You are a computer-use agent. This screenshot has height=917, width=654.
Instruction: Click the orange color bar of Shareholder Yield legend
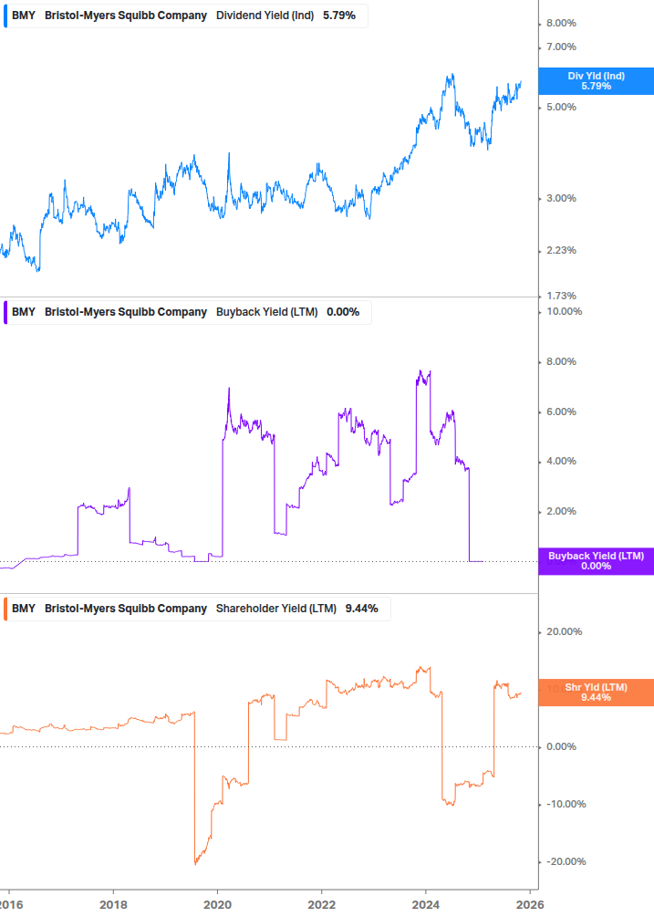pyautogui.click(x=5, y=609)
